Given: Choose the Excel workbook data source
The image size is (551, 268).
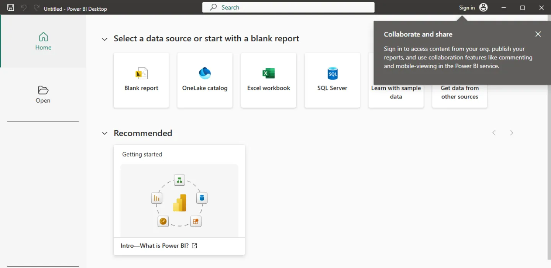Looking at the screenshot, I should point(269,80).
